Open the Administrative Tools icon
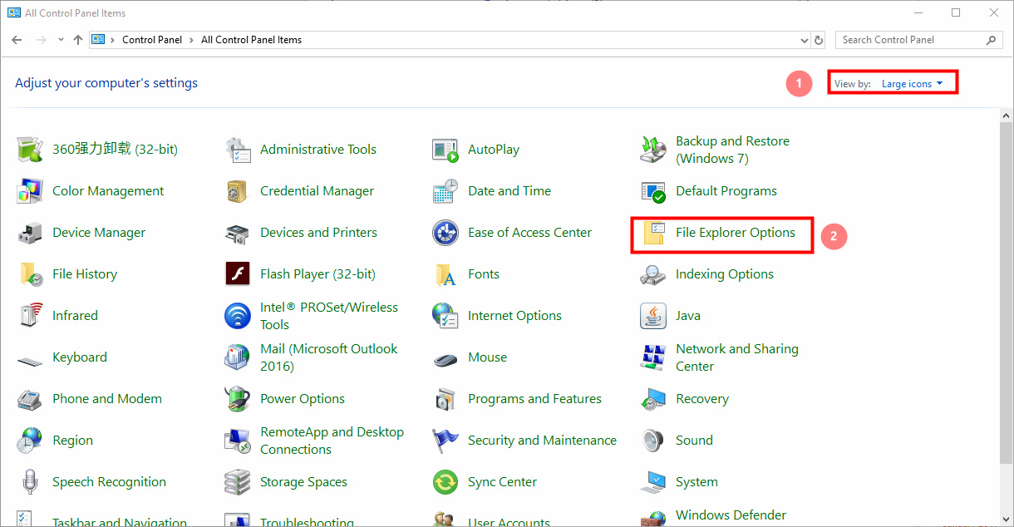Viewport: 1014px width, 527px height. click(x=238, y=150)
